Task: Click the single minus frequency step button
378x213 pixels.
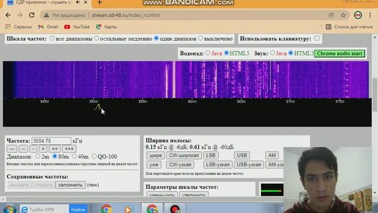Action: pyautogui.click(x=34, y=149)
